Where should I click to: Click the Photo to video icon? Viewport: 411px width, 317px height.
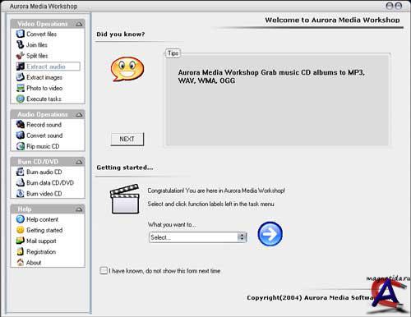coord(21,88)
